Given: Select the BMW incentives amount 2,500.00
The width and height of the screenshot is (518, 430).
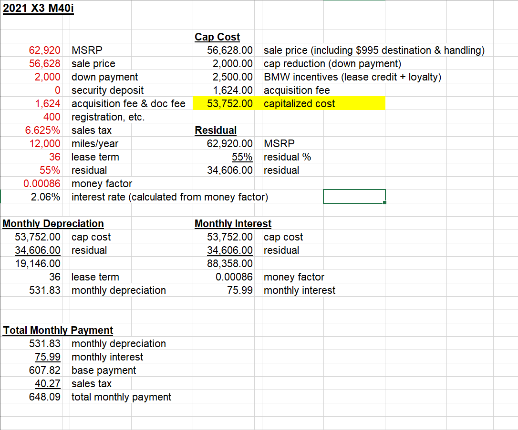Looking at the screenshot, I should 233,77.
